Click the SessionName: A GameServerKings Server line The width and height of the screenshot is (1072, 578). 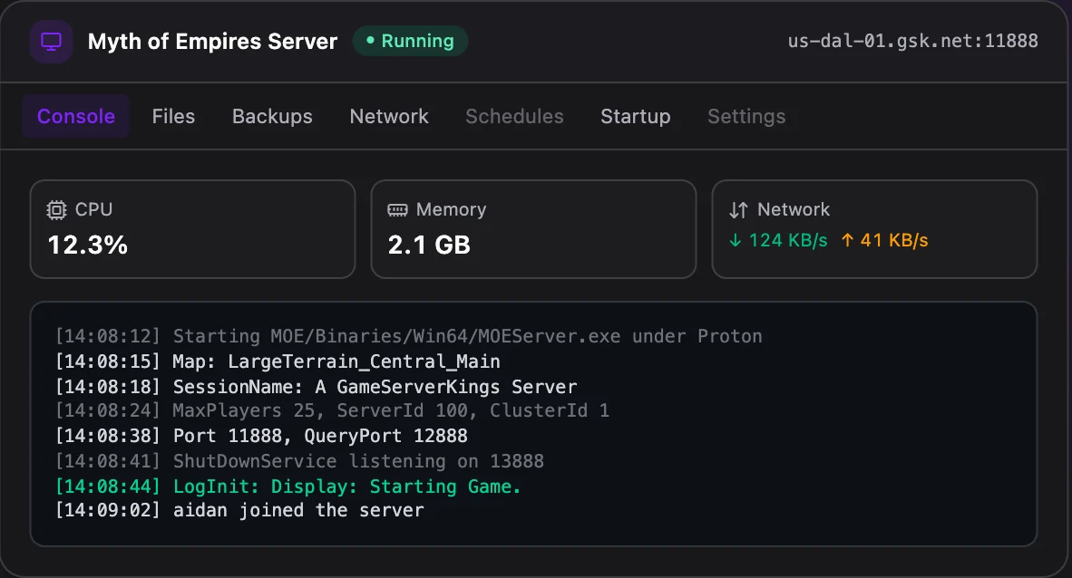(x=316, y=387)
